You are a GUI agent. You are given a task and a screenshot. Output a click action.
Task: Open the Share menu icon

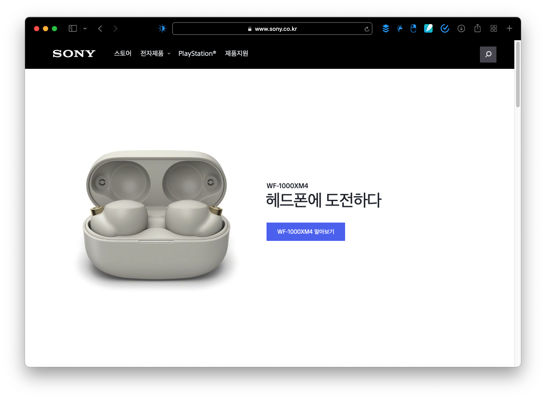pos(478,28)
